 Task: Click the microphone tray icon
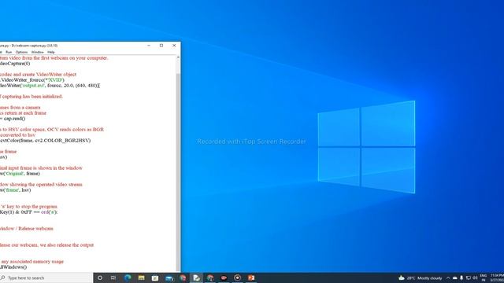(461, 277)
